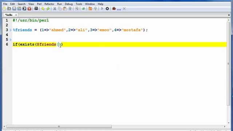233x131 pixels.
Task: Open the Debug menu
Action: (69, 4)
